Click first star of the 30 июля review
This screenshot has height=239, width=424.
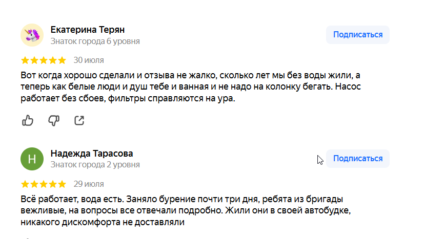[25, 60]
